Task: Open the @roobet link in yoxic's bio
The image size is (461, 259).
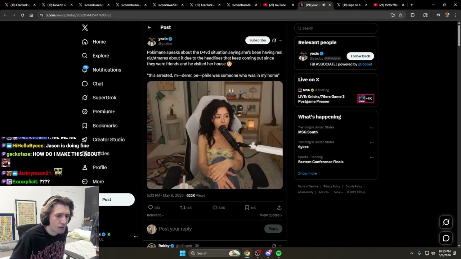Action: (x=365, y=64)
